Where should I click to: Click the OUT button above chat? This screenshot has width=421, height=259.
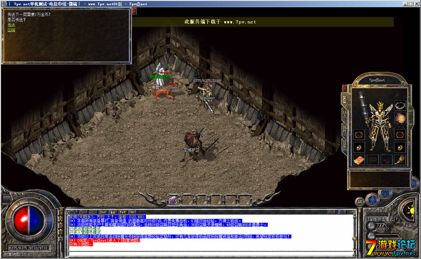[332, 212]
